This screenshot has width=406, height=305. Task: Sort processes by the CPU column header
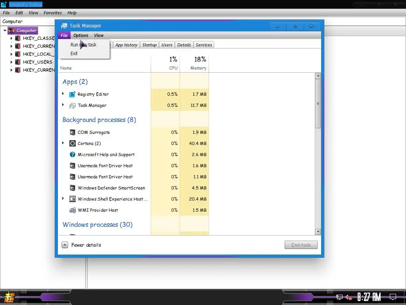pos(165,63)
